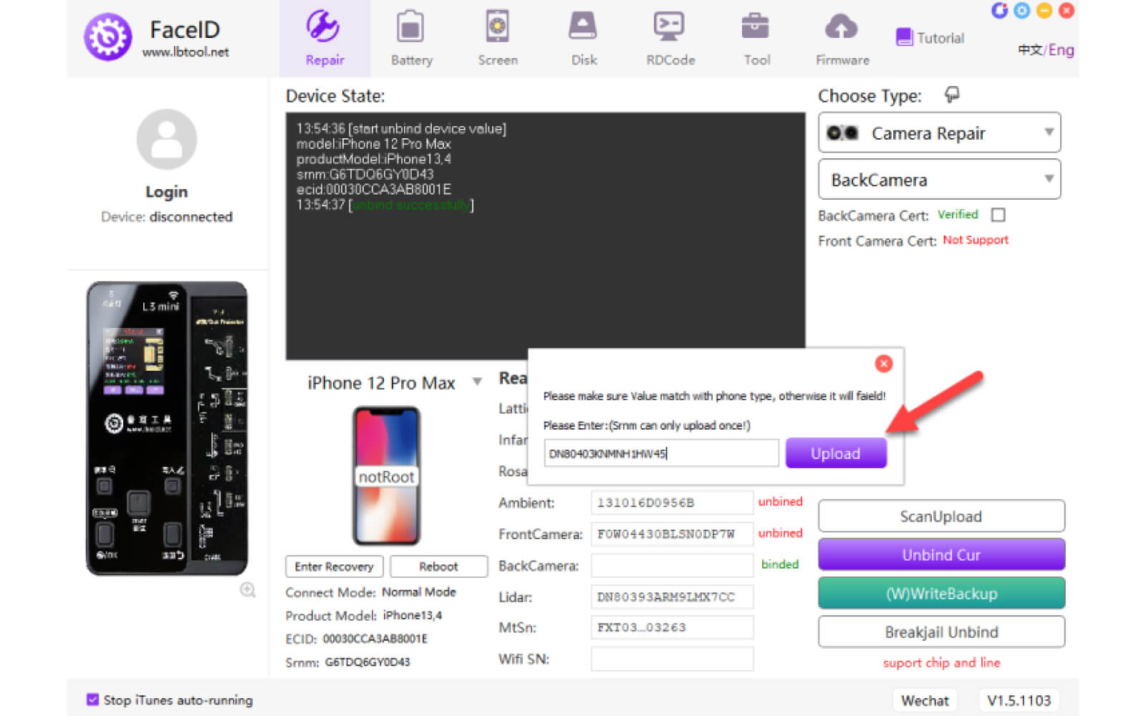Click the "Verified" BackCamera Cert status
1146x716 pixels.
pos(958,215)
